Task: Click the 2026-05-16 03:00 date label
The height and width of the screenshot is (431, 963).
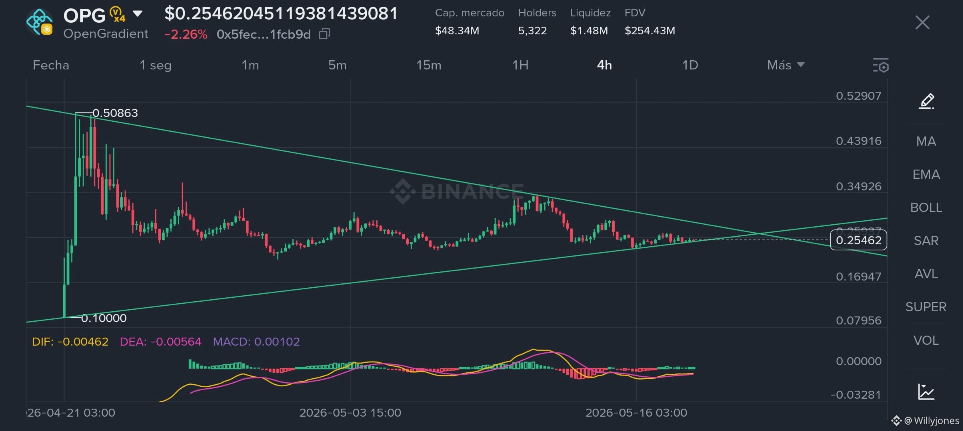Action: point(636,413)
